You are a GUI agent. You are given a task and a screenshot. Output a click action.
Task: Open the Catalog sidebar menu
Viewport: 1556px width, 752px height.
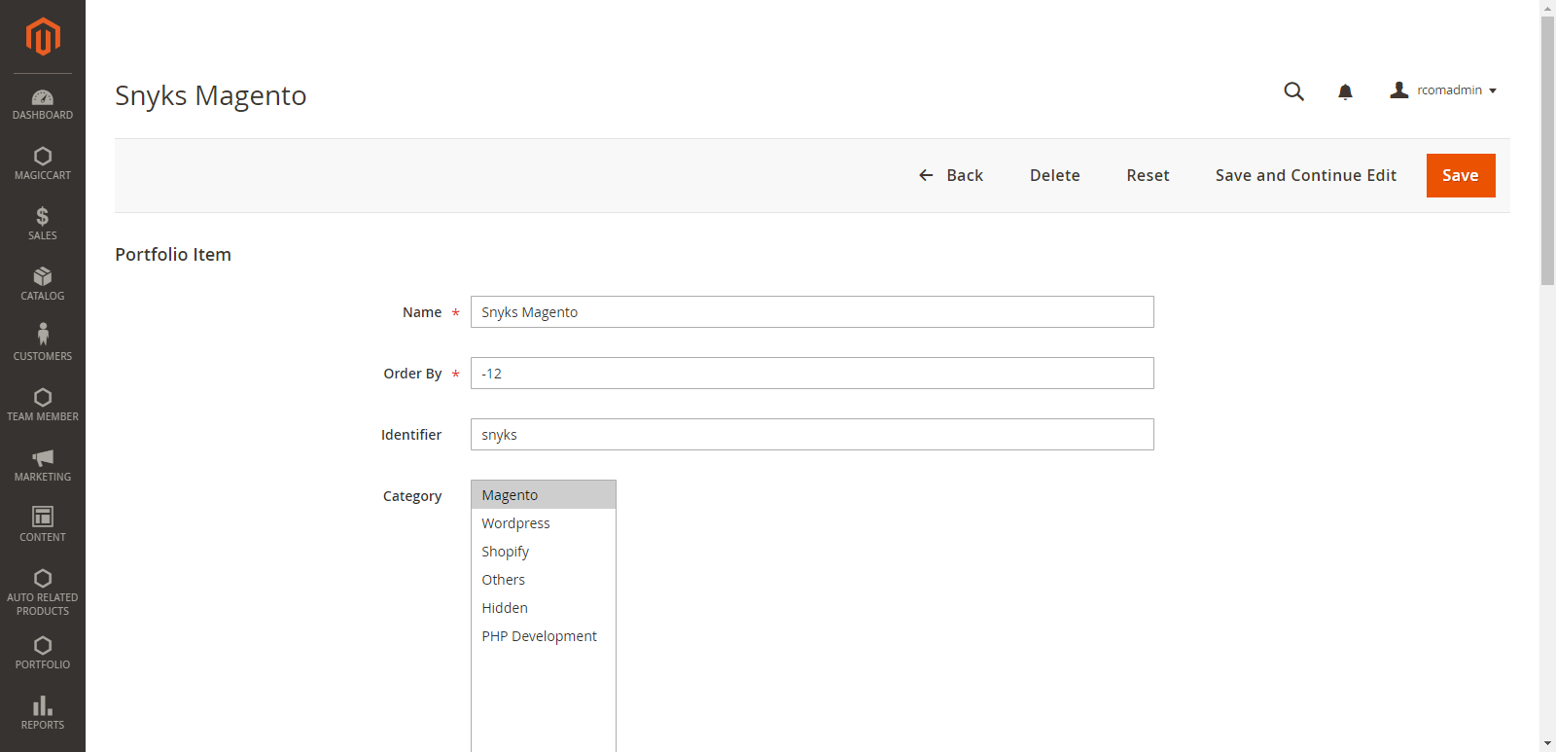(43, 285)
